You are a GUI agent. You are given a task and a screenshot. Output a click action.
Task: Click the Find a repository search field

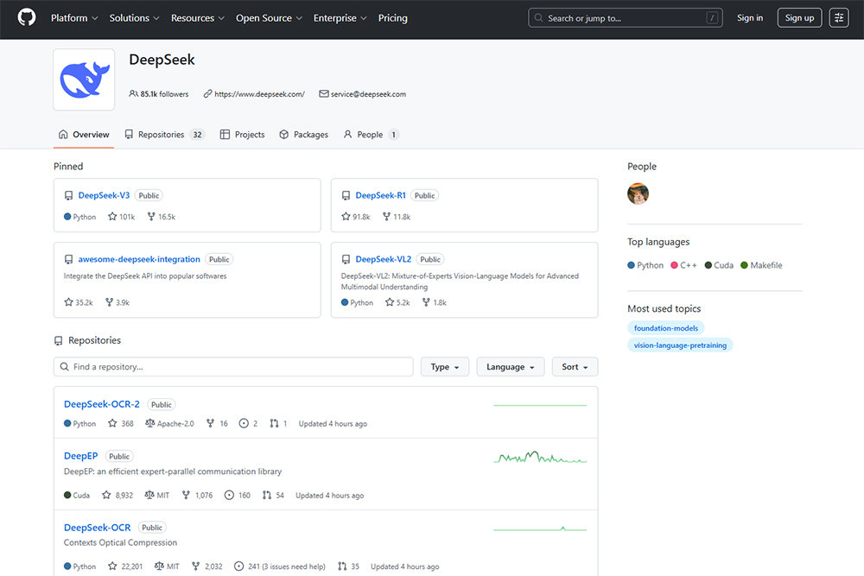(233, 367)
